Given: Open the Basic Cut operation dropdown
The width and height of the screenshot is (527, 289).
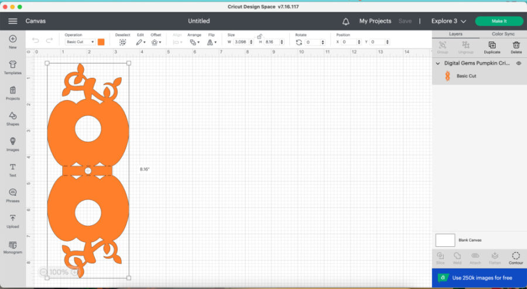Looking at the screenshot, I should [80, 42].
